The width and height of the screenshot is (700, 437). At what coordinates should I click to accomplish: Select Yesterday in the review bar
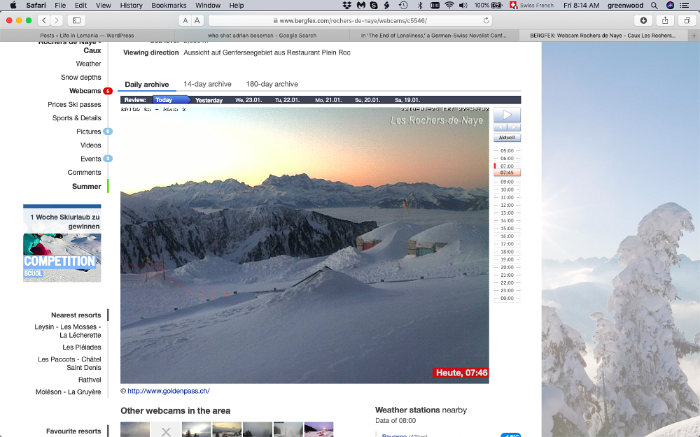coord(209,100)
